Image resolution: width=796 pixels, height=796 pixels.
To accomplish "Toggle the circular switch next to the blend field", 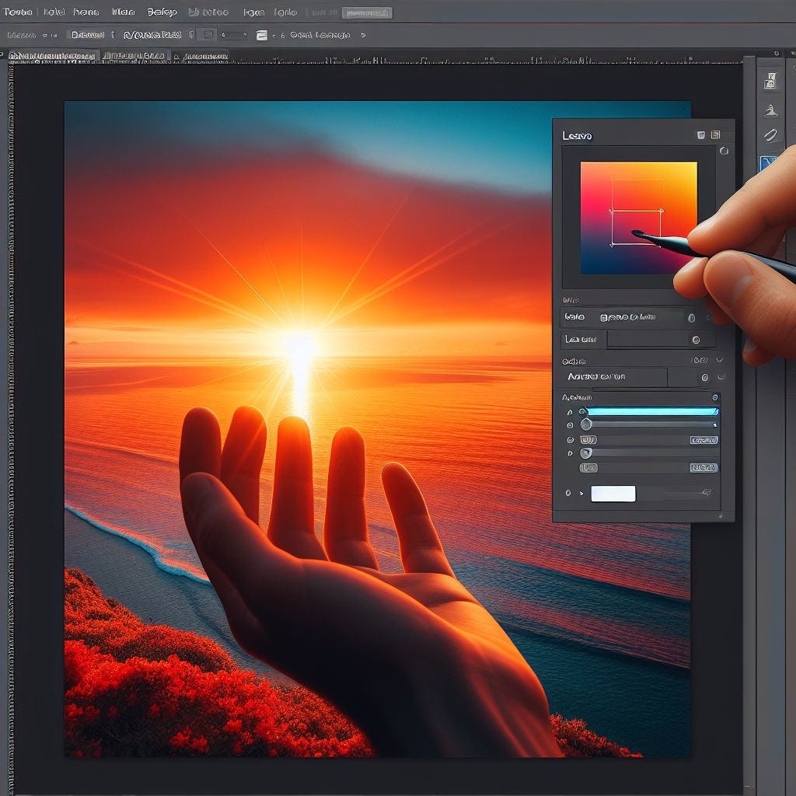I will point(692,316).
